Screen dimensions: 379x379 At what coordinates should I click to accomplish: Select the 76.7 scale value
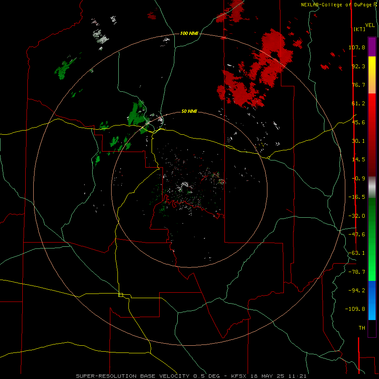click(x=358, y=85)
